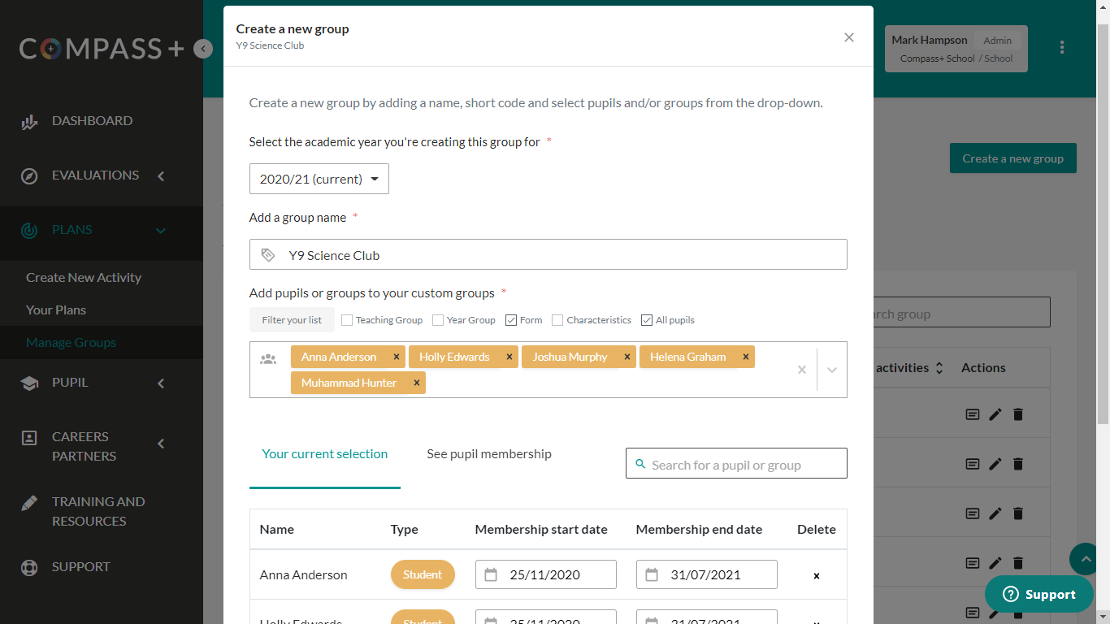Image resolution: width=1110 pixels, height=624 pixels.
Task: Expand the pupil selector dropdown arrow
Action: point(832,370)
